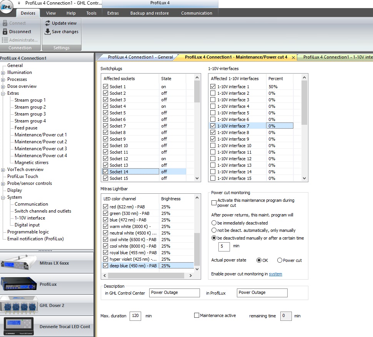Collapse the Extras tree node
Image resolution: width=373 pixels, height=337 pixels.
point(3,94)
